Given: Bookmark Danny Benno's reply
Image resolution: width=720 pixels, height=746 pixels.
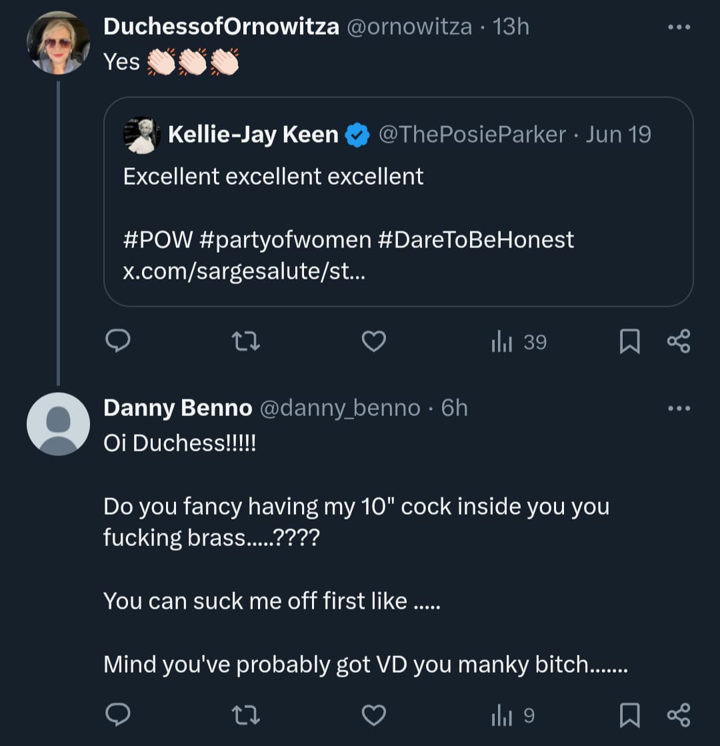Looking at the screenshot, I should coord(629,716).
